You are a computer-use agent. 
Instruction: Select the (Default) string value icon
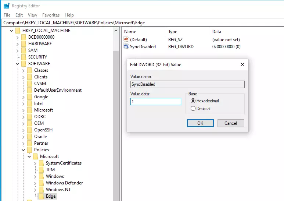tap(126, 39)
